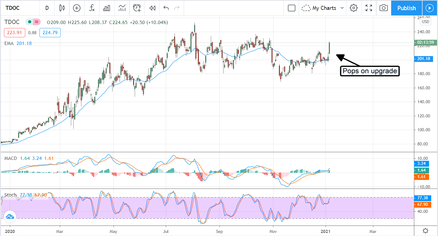Open the candlestick chart style selector
The image size is (438, 236).
(x=62, y=8)
